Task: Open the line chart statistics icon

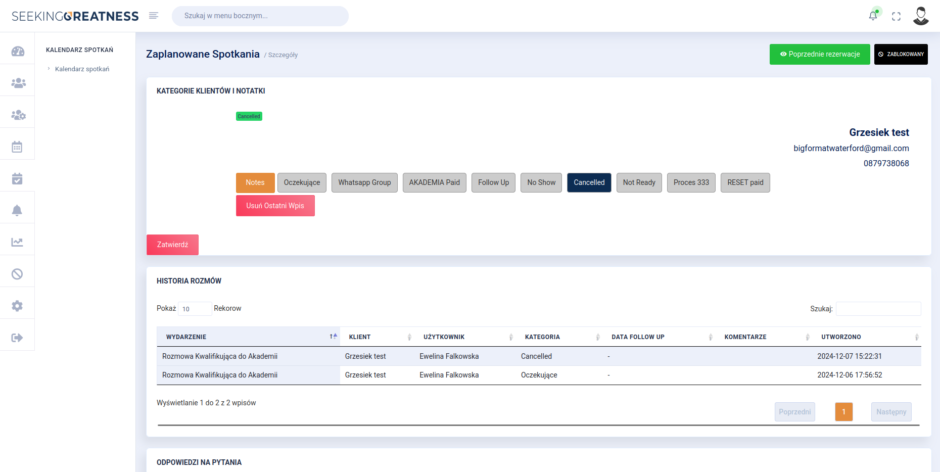Action: point(17,242)
